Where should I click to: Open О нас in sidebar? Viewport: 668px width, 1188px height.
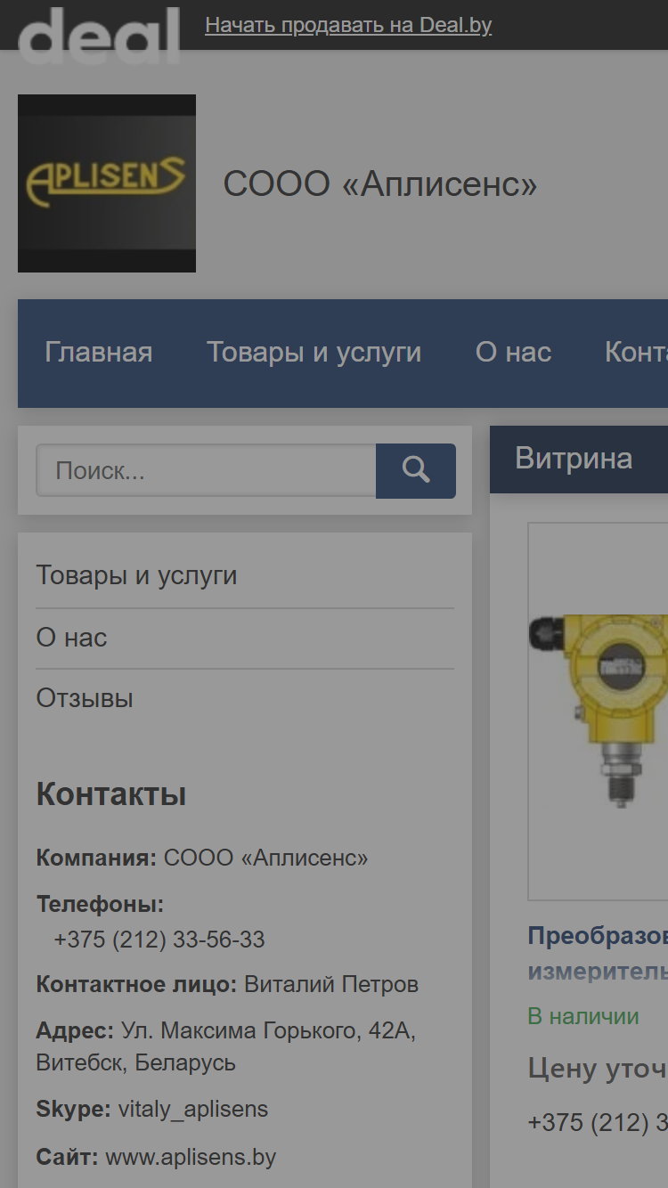tap(71, 638)
